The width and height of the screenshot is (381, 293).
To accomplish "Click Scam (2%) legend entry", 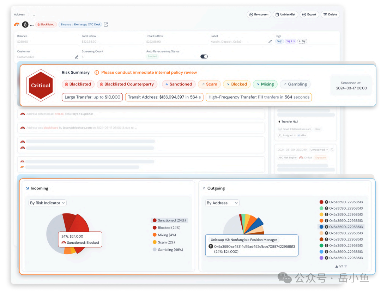I will (x=164, y=242).
